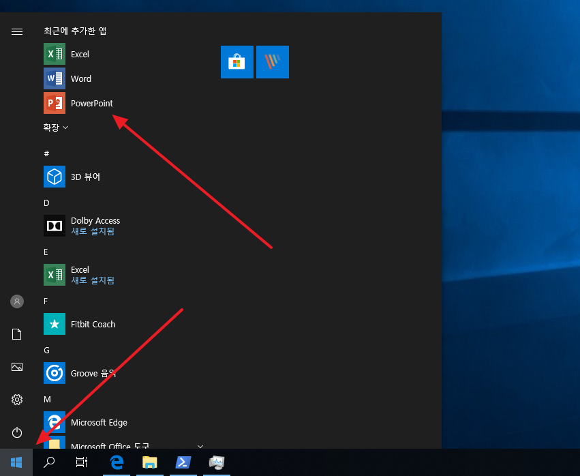
Task: Click the G letter header
Action: tap(46, 350)
